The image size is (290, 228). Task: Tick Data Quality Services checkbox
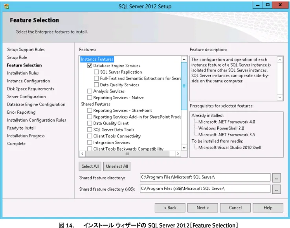(x=96, y=85)
